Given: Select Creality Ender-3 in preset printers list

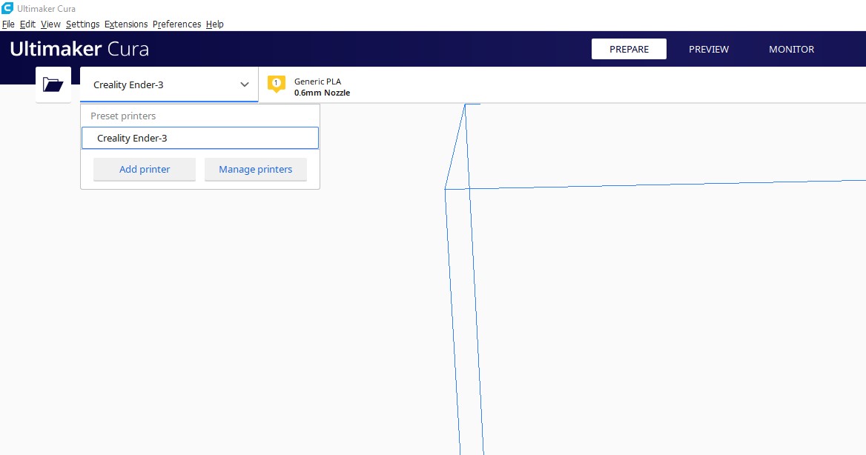Looking at the screenshot, I should coord(200,138).
